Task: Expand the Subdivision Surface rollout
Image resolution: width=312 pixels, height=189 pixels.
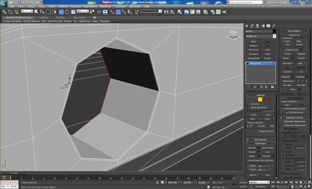Action: click(294, 117)
